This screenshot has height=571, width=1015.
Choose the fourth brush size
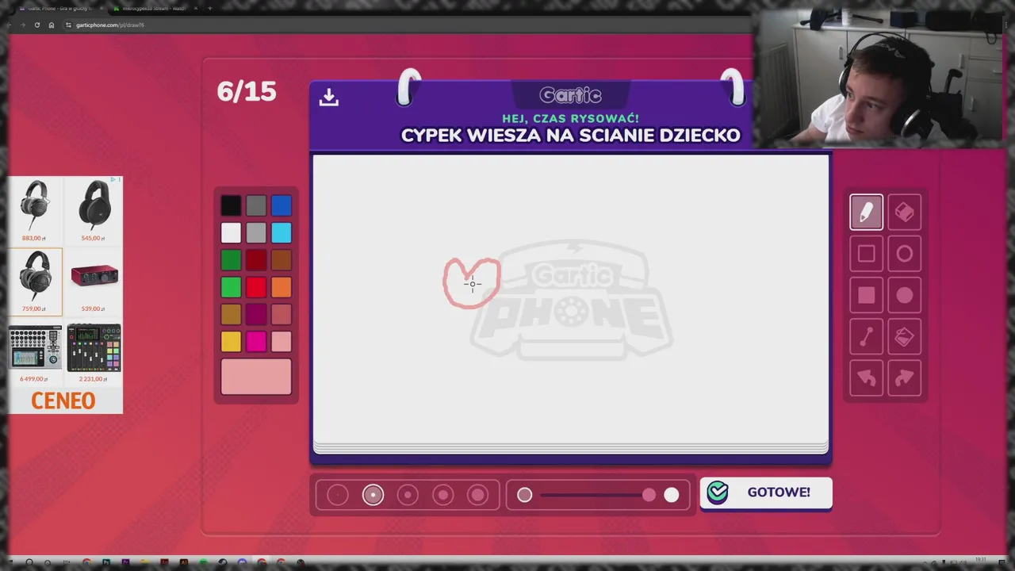pos(442,495)
